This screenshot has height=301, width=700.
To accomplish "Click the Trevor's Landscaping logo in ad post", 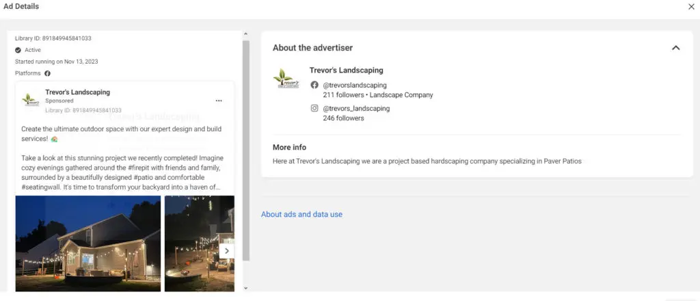I will click(31, 100).
